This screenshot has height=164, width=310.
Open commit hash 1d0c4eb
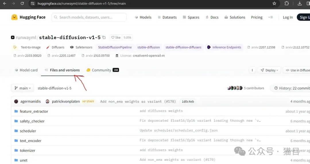tap(188, 101)
